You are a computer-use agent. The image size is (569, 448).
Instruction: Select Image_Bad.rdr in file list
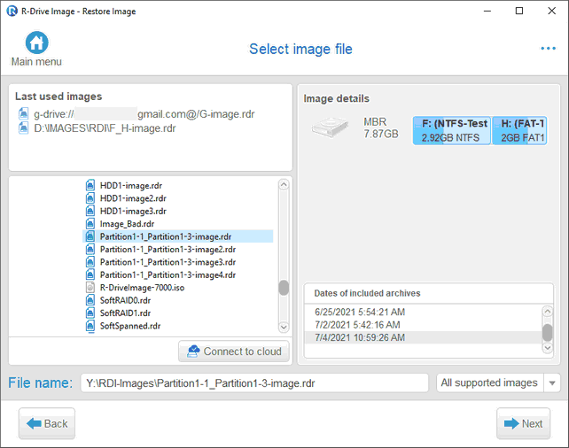pos(127,224)
